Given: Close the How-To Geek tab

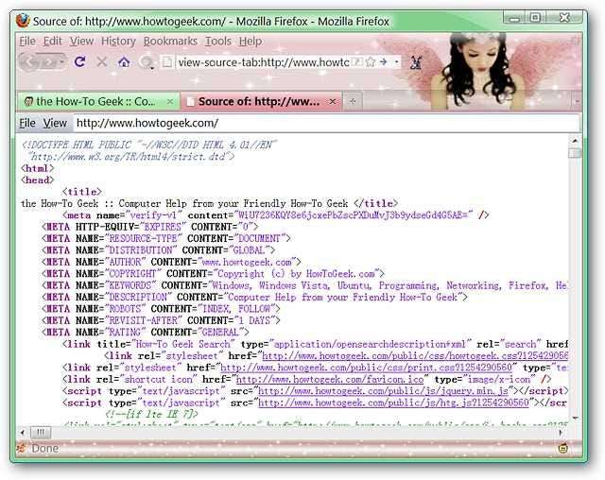Looking at the screenshot, I should [x=170, y=102].
